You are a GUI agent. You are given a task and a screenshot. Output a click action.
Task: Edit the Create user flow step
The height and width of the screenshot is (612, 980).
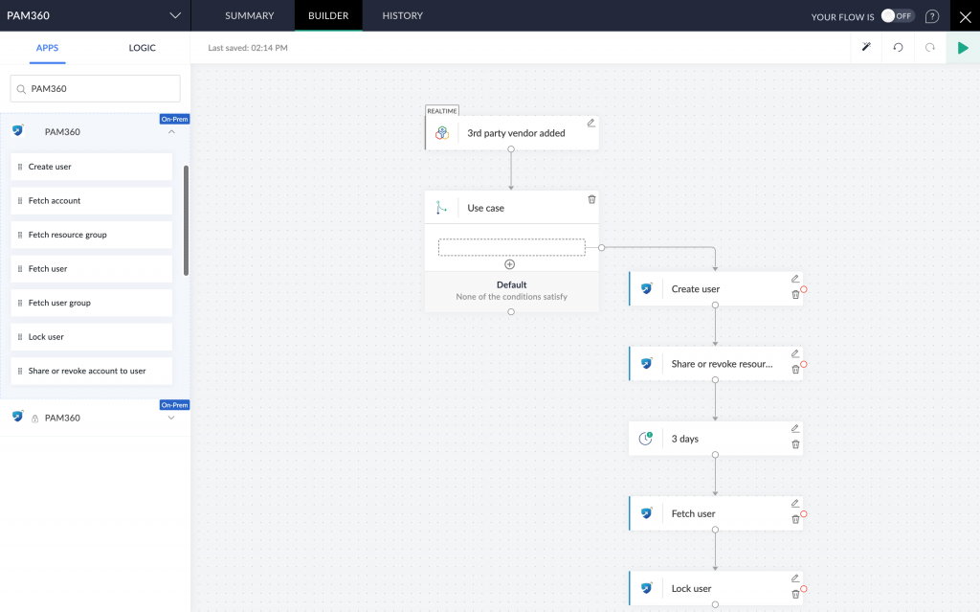point(795,279)
